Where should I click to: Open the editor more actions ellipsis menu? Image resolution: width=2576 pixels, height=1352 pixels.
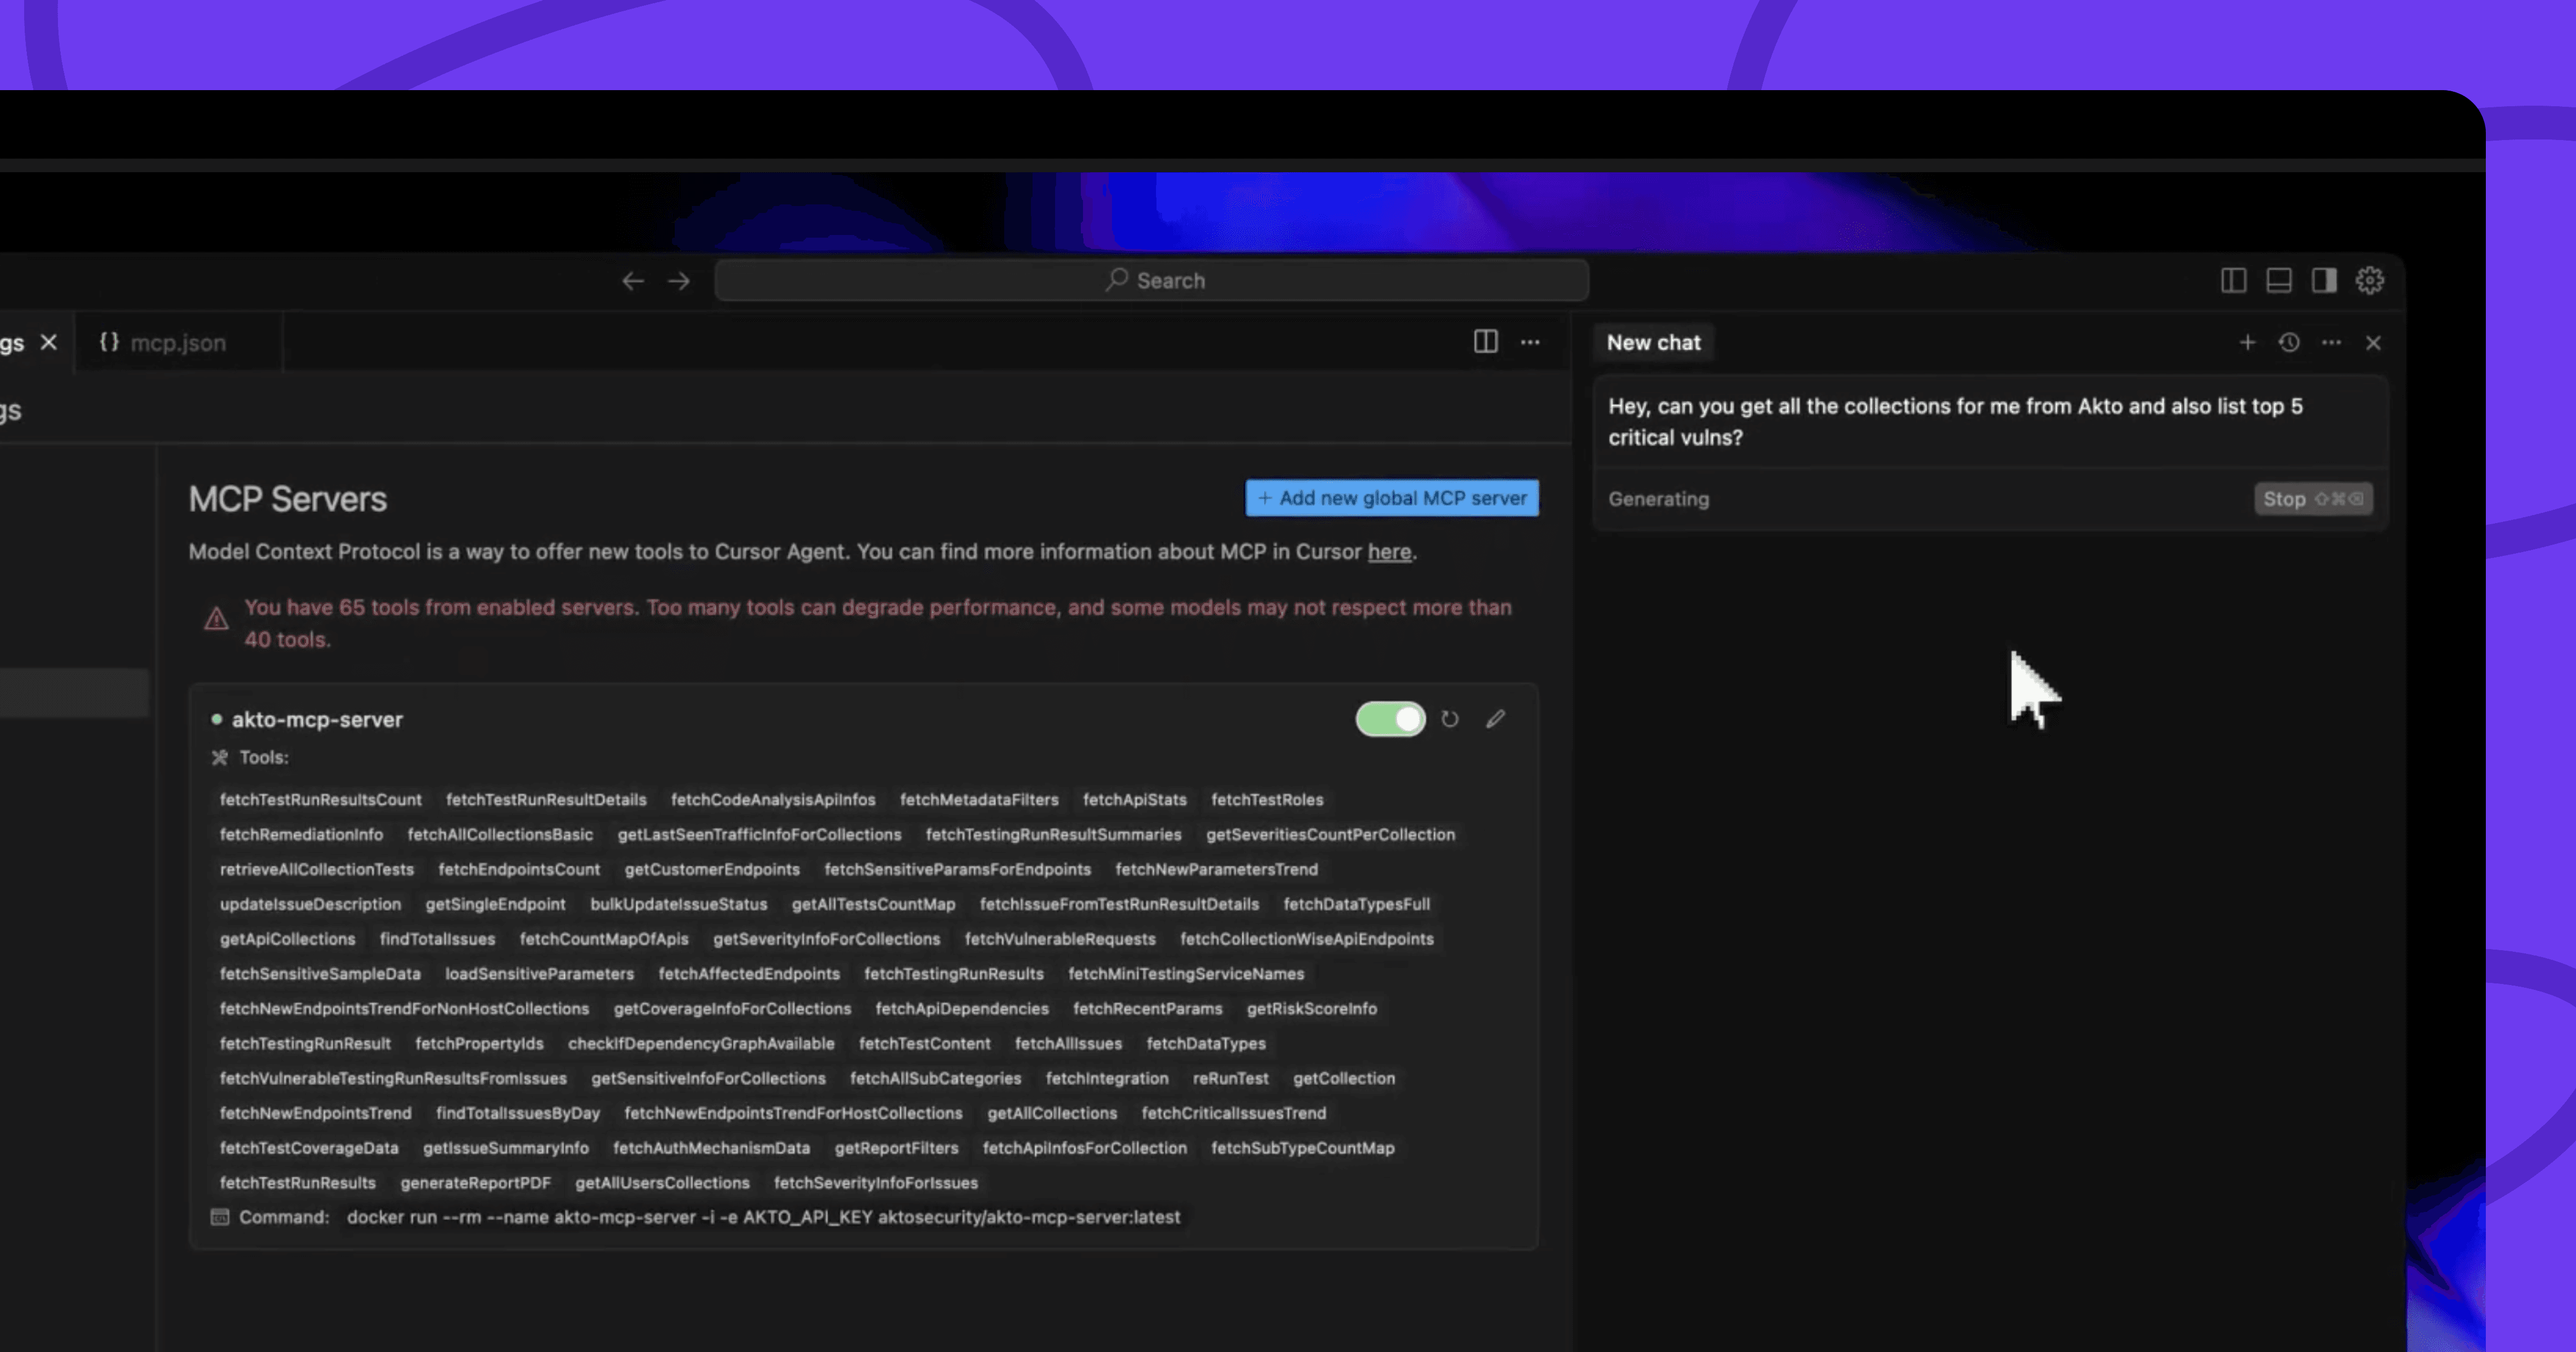click(1530, 342)
